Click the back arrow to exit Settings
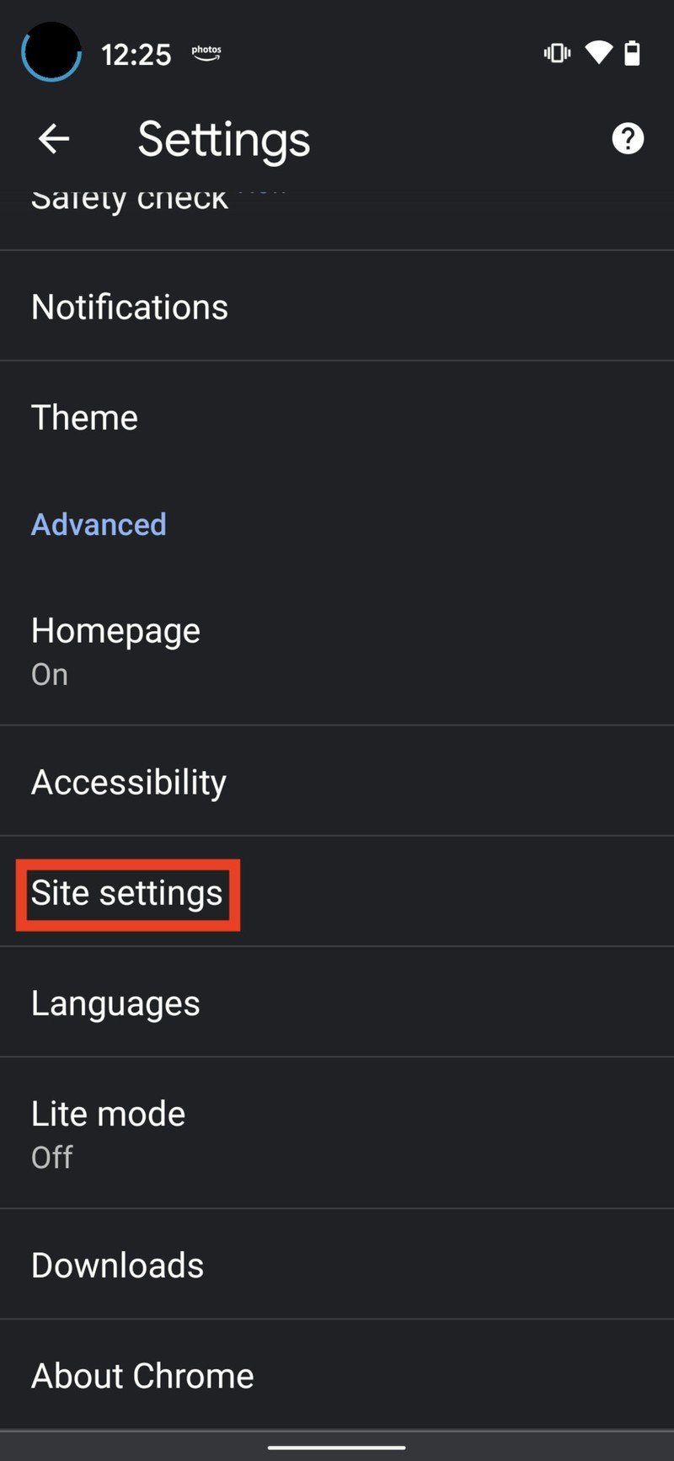This screenshot has height=1461, width=674. click(53, 138)
